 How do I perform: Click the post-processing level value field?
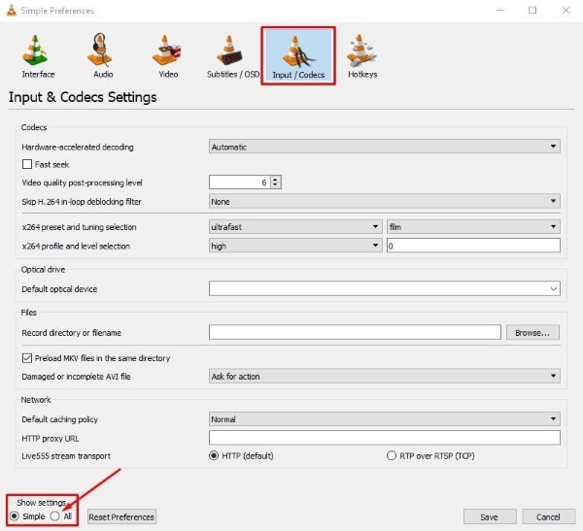[x=240, y=183]
